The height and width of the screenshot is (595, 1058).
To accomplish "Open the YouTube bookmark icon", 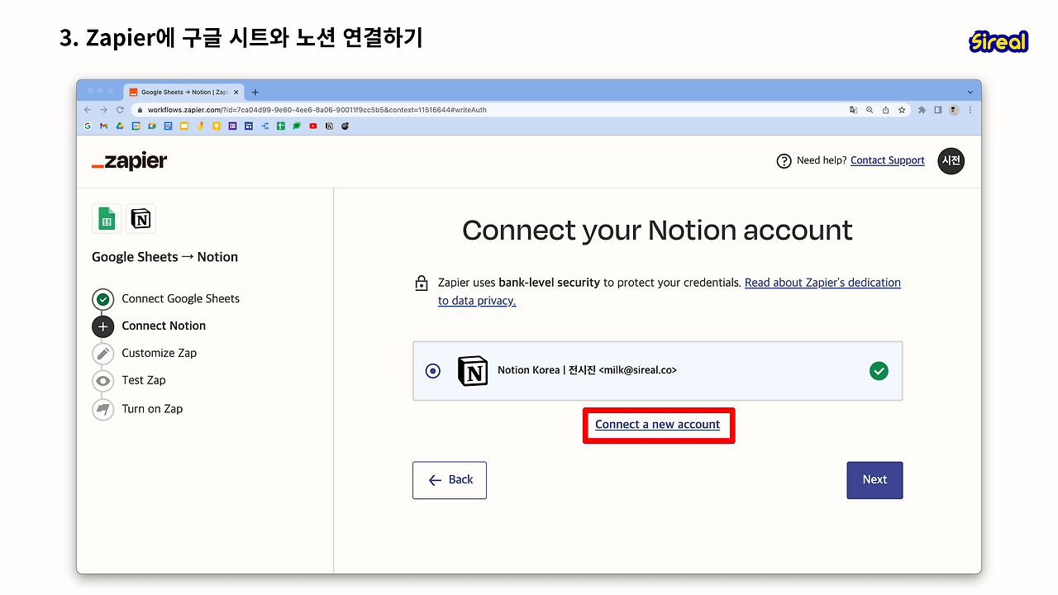I will (313, 126).
